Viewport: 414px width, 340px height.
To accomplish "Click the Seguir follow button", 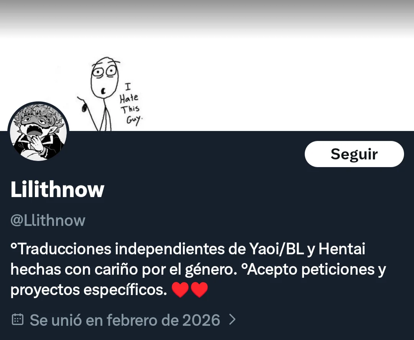I will [x=354, y=154].
